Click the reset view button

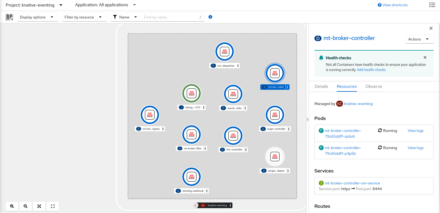pos(53,206)
